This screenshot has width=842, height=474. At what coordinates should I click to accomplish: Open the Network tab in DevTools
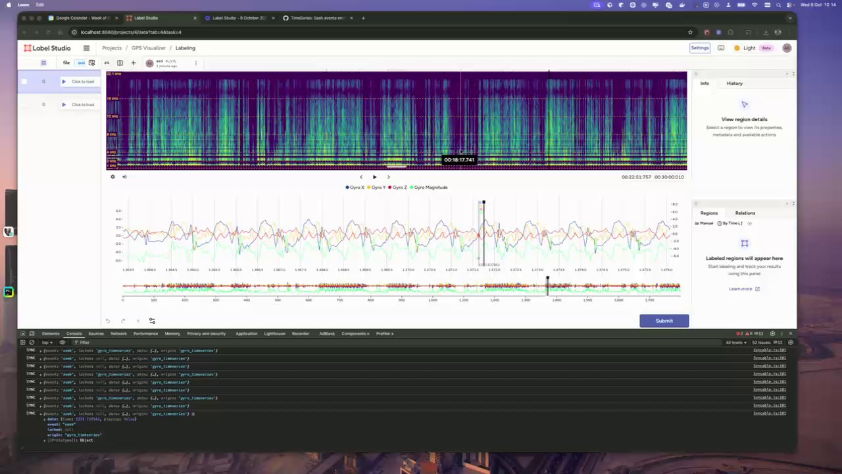coord(118,334)
